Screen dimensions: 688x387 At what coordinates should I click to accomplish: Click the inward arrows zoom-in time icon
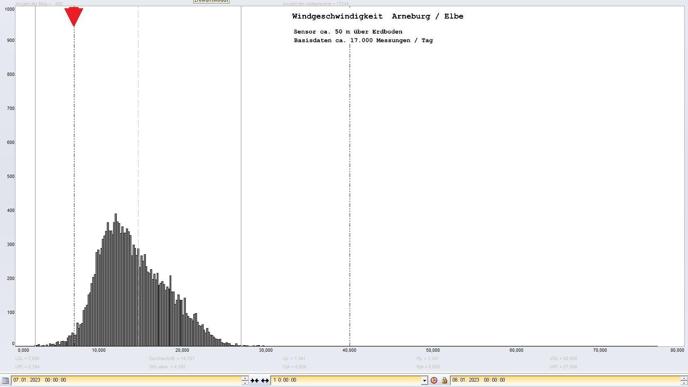[x=254, y=380]
